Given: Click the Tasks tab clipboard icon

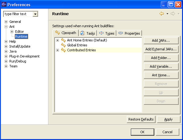Looking at the screenshot, I should [x=82, y=33].
